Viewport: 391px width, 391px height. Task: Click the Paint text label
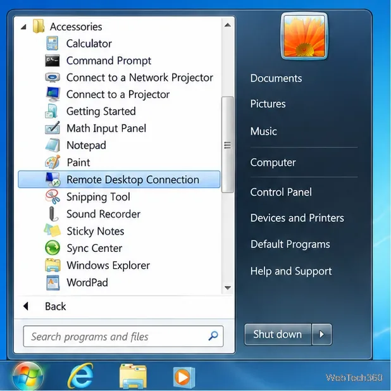pyautogui.click(x=78, y=163)
